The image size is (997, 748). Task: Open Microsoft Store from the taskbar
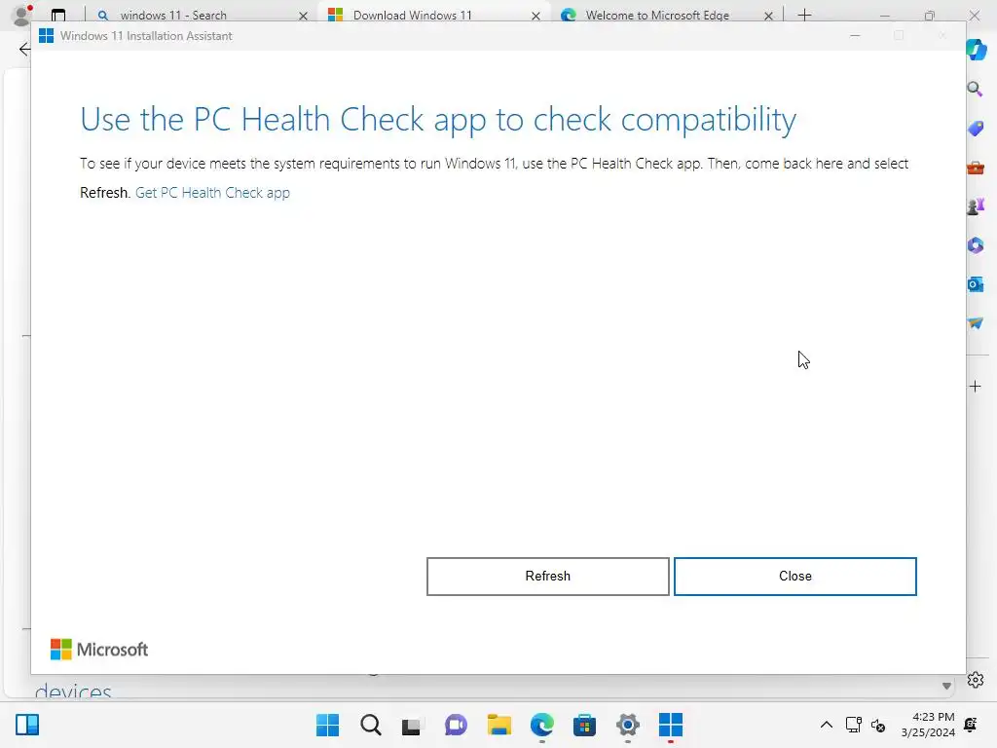click(x=584, y=725)
